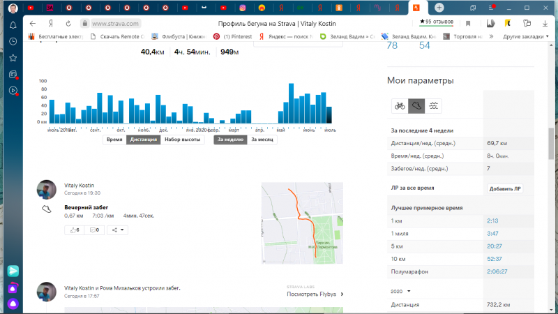The height and width of the screenshot is (314, 558).
Task: Open new browser tab
Action: (439, 8)
